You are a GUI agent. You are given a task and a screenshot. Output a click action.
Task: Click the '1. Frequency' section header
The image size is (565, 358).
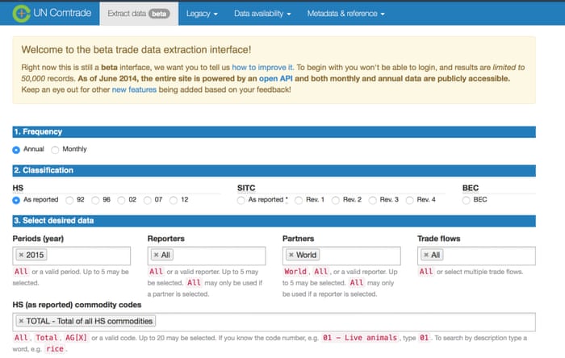pyautogui.click(x=274, y=131)
